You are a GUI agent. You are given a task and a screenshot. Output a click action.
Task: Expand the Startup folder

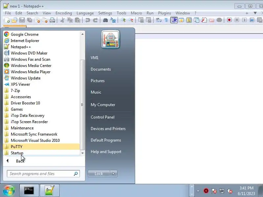(41, 153)
